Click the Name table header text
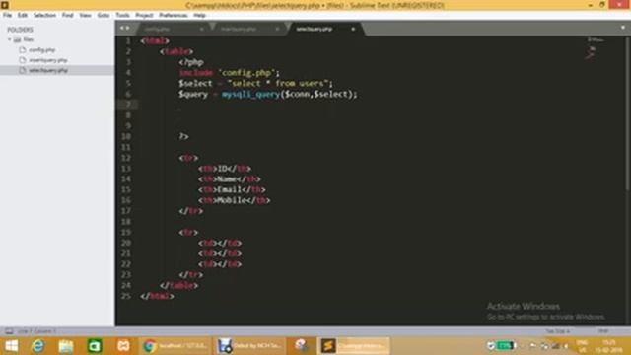The height and width of the screenshot is (355, 631). click(227, 179)
